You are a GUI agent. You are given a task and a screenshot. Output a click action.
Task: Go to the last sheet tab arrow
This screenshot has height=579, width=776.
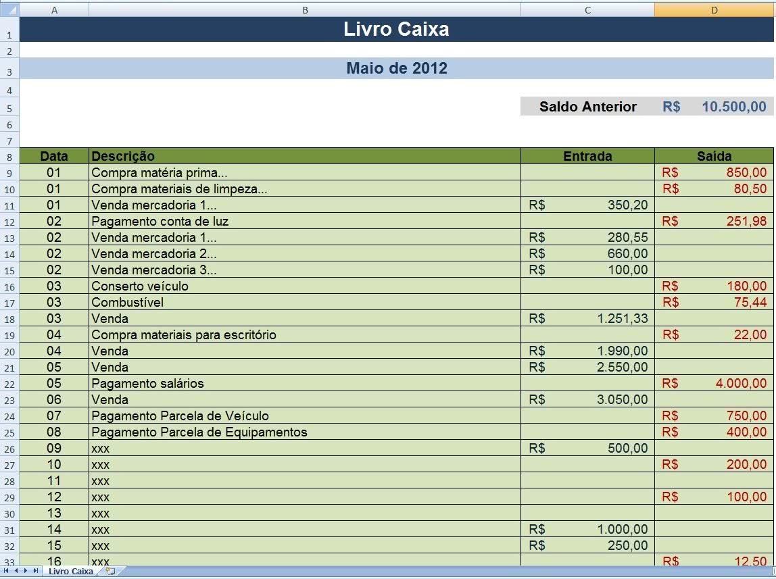point(35,571)
